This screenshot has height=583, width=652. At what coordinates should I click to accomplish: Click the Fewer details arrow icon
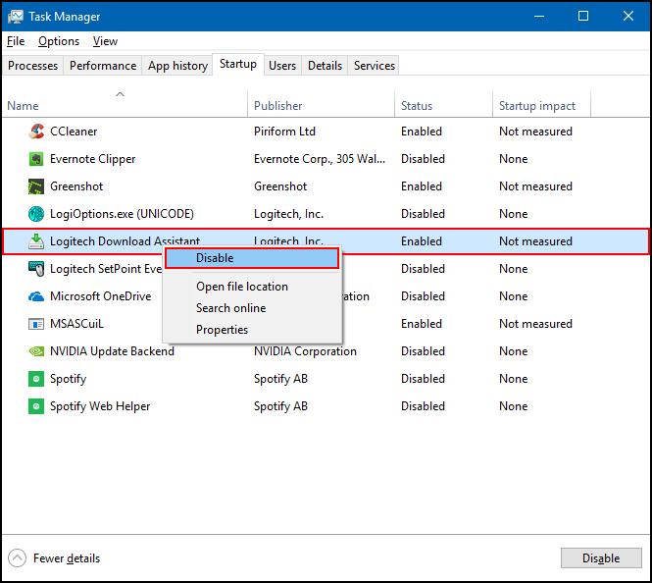click(x=17, y=558)
